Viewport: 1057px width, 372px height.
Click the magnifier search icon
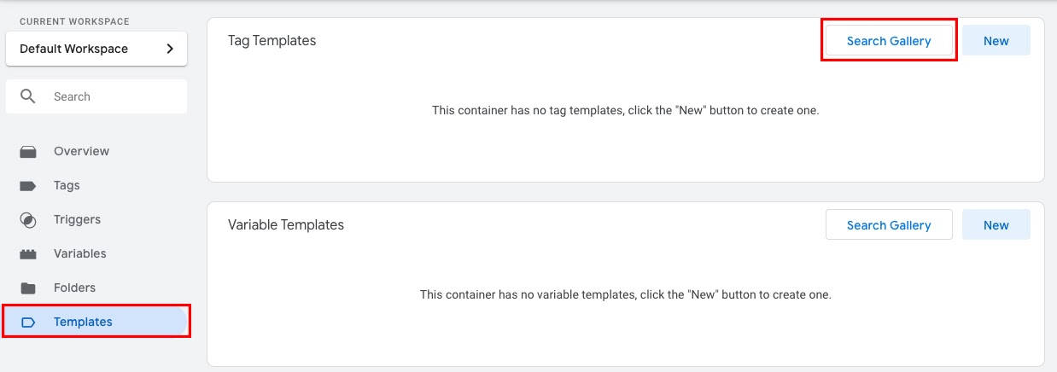pos(28,96)
